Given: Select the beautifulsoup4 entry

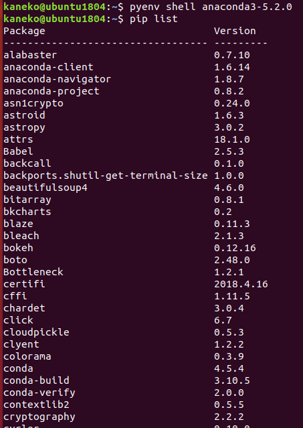Looking at the screenshot, I should coord(45,188).
